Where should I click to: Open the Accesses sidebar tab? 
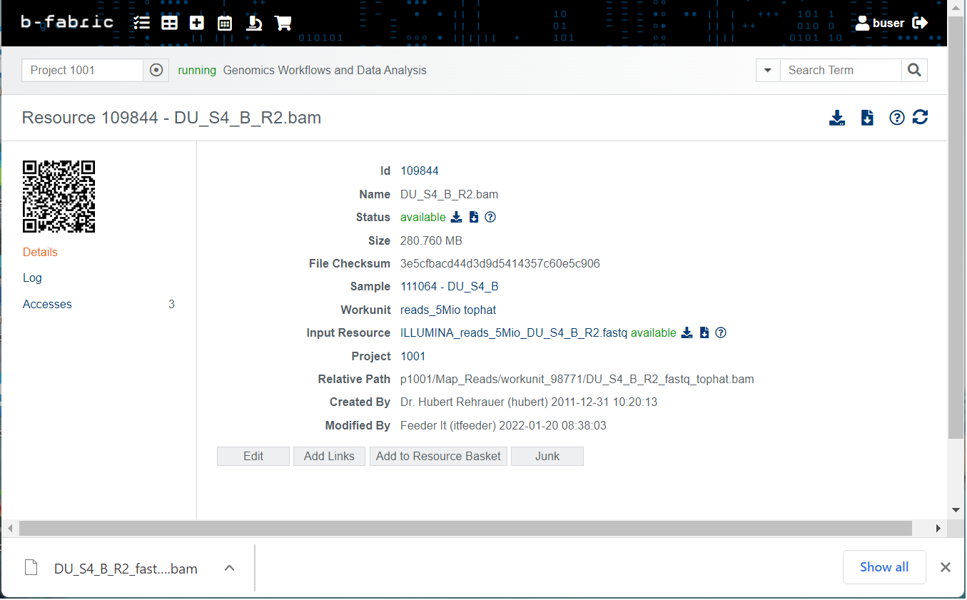click(47, 304)
